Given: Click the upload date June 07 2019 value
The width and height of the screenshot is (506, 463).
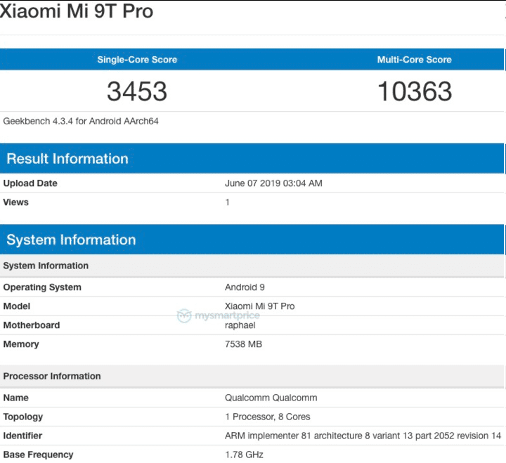Looking at the screenshot, I should 273,183.
